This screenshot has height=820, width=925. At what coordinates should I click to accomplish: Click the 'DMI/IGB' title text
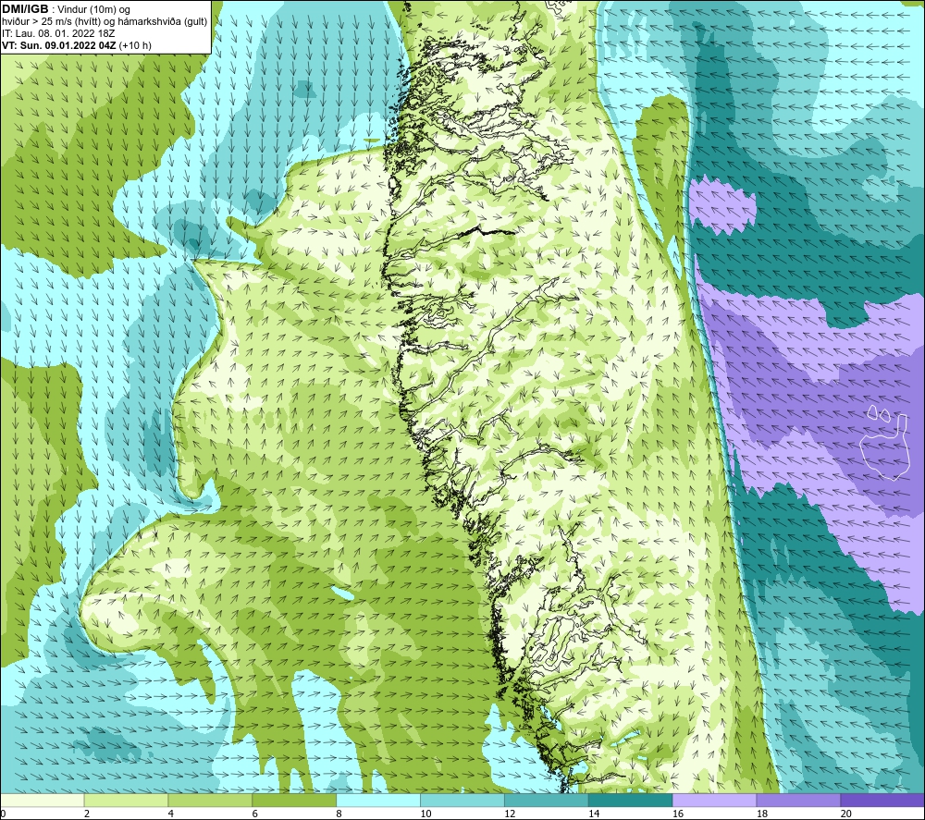click(x=25, y=9)
